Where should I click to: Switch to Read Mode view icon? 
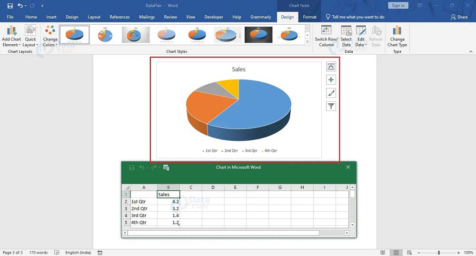coord(383,253)
